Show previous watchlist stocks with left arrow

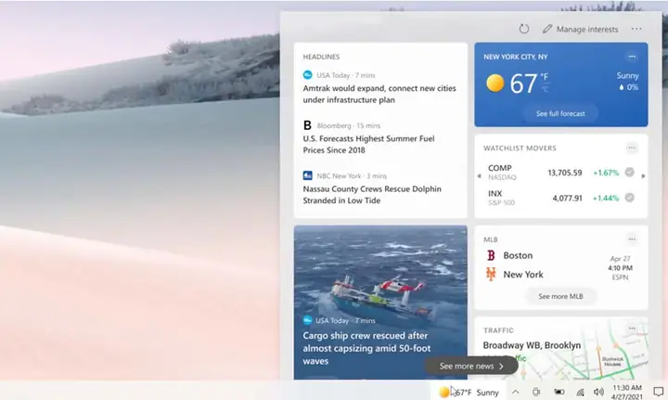point(480,174)
